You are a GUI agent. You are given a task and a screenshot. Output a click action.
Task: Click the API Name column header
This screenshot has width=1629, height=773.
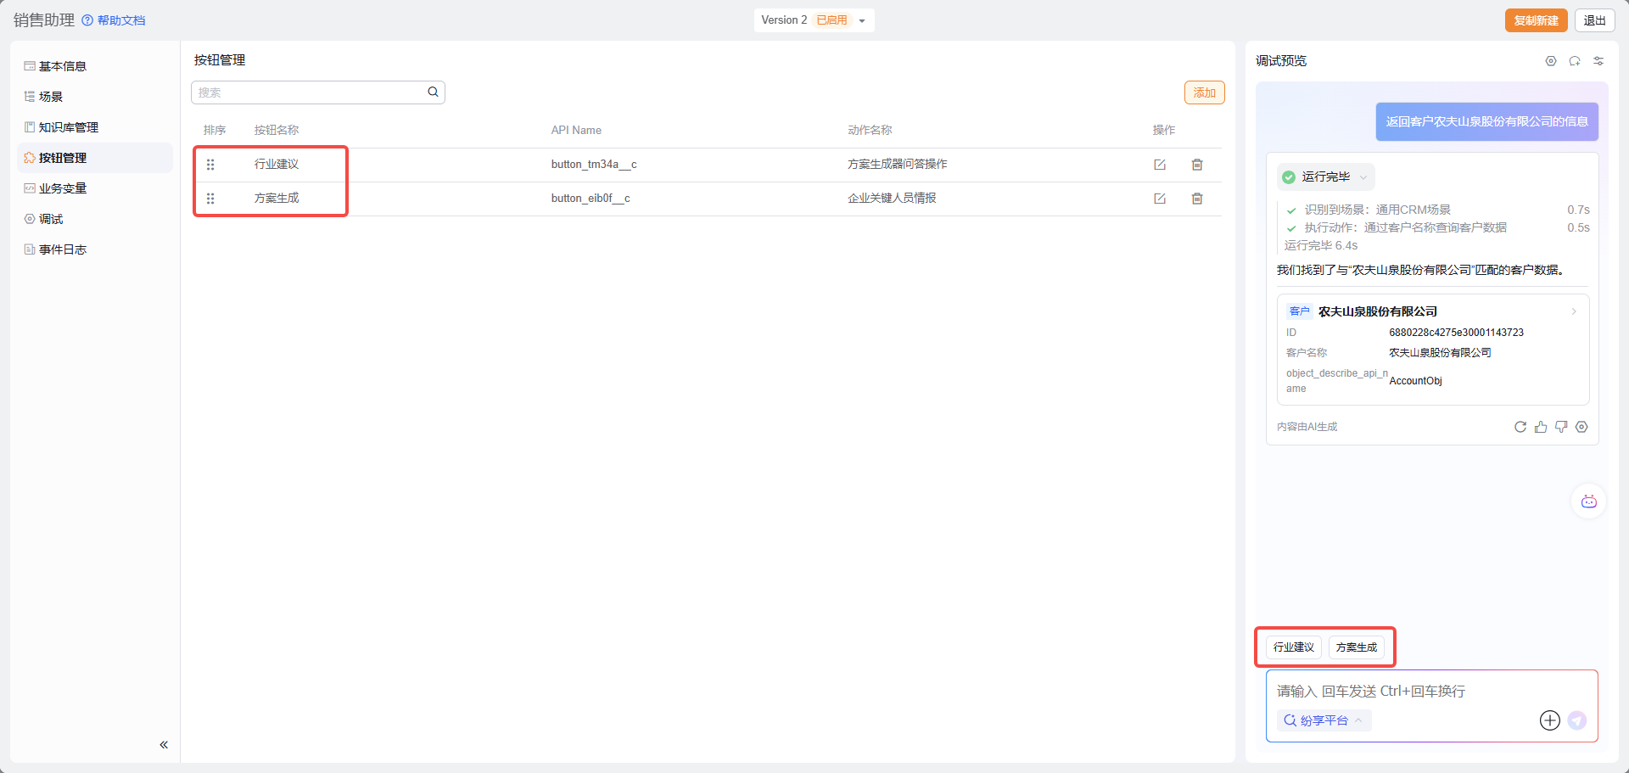(576, 131)
